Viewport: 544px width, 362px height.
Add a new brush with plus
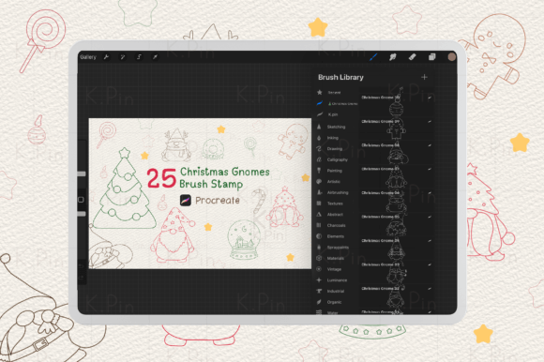[424, 77]
